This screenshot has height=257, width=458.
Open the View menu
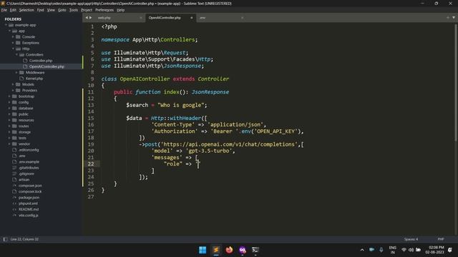click(x=51, y=10)
